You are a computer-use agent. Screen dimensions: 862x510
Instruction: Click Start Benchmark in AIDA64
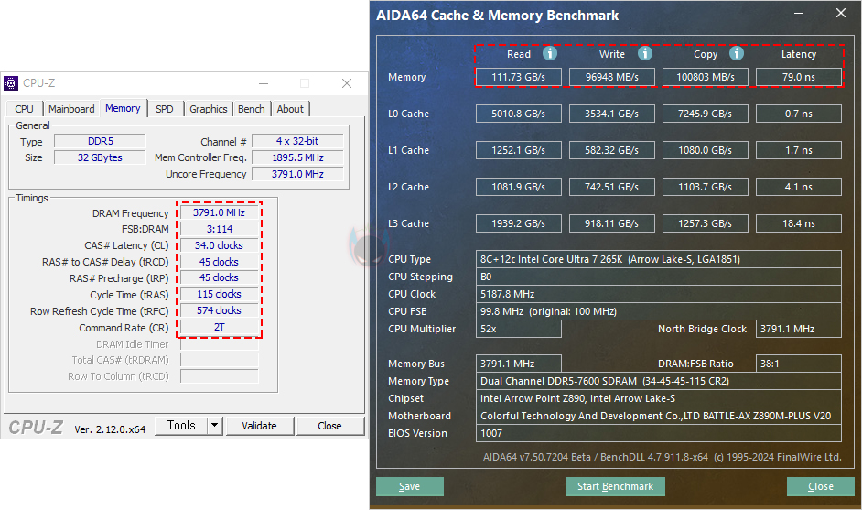(615, 486)
